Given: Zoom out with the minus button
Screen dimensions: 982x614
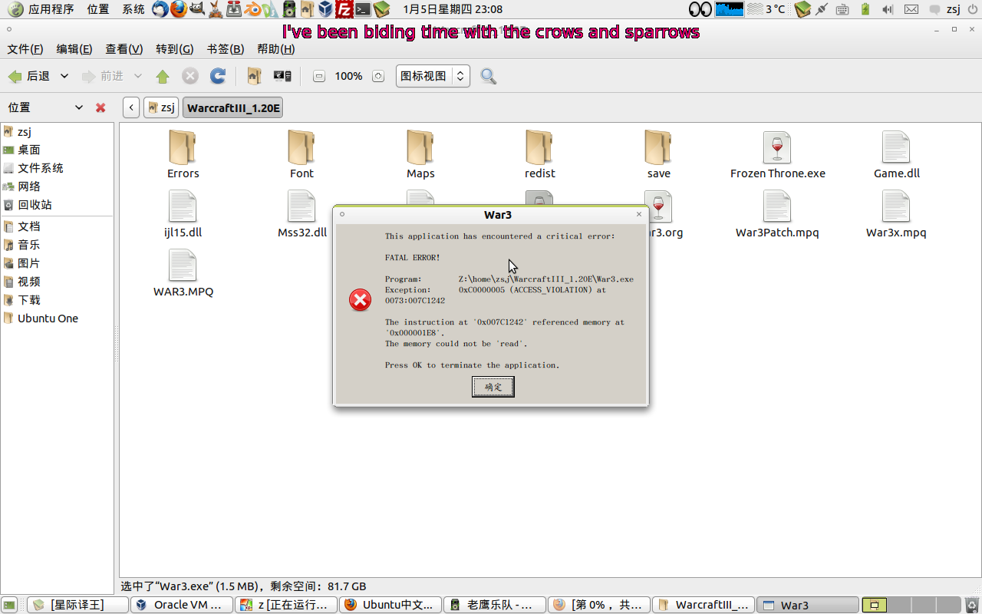Looking at the screenshot, I should coord(319,76).
